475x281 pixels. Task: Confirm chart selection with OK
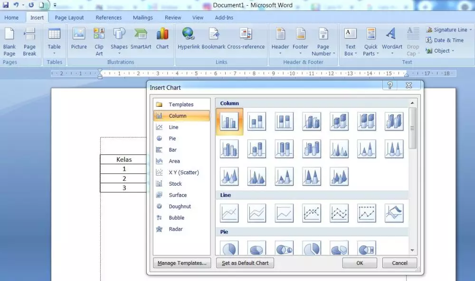point(360,262)
